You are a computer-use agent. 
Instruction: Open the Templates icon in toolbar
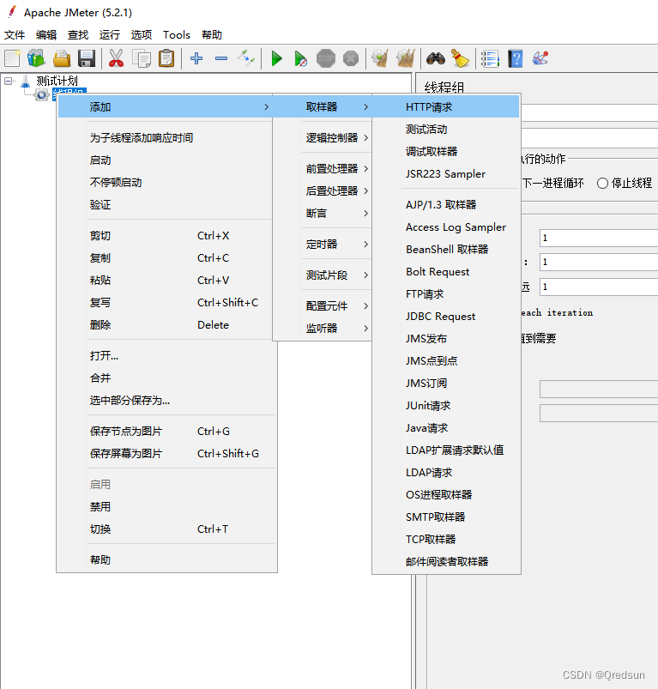coord(36,58)
